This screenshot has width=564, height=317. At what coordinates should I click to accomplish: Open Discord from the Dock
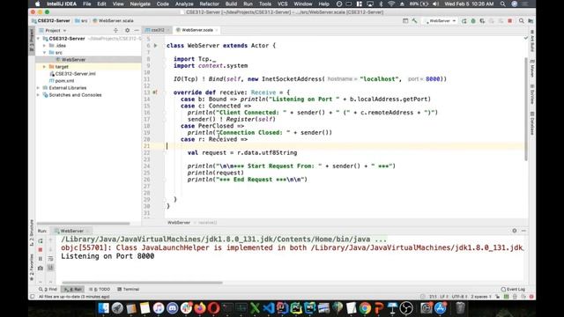tap(173, 308)
